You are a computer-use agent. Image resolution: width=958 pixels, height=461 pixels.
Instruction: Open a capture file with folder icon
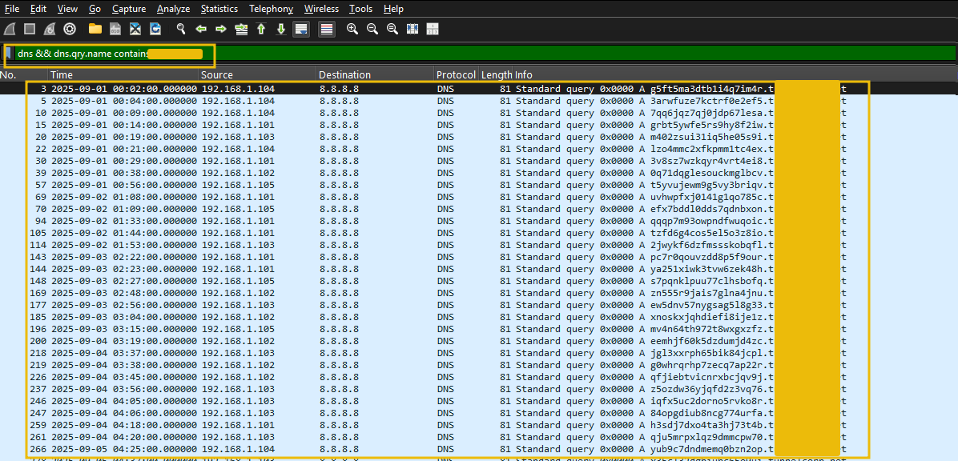pyautogui.click(x=95, y=29)
